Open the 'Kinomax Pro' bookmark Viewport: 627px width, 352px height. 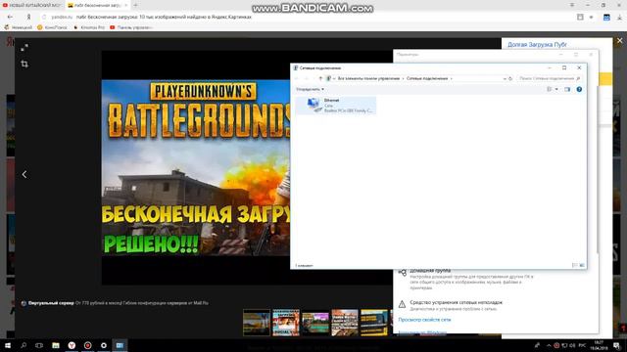[x=89, y=27]
